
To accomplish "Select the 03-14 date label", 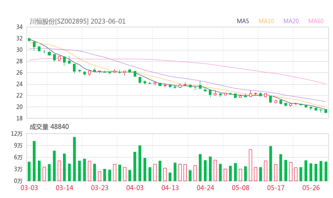I will [x=64, y=188].
